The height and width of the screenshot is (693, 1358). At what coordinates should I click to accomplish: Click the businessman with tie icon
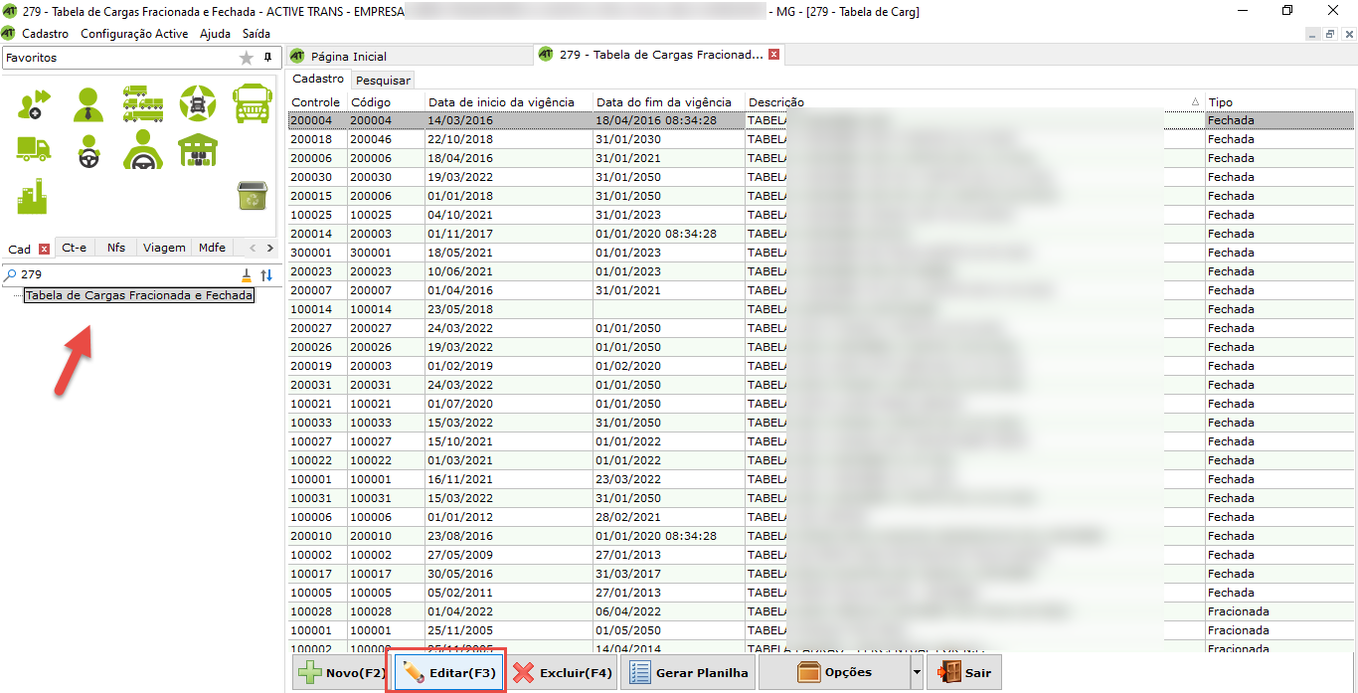point(88,103)
